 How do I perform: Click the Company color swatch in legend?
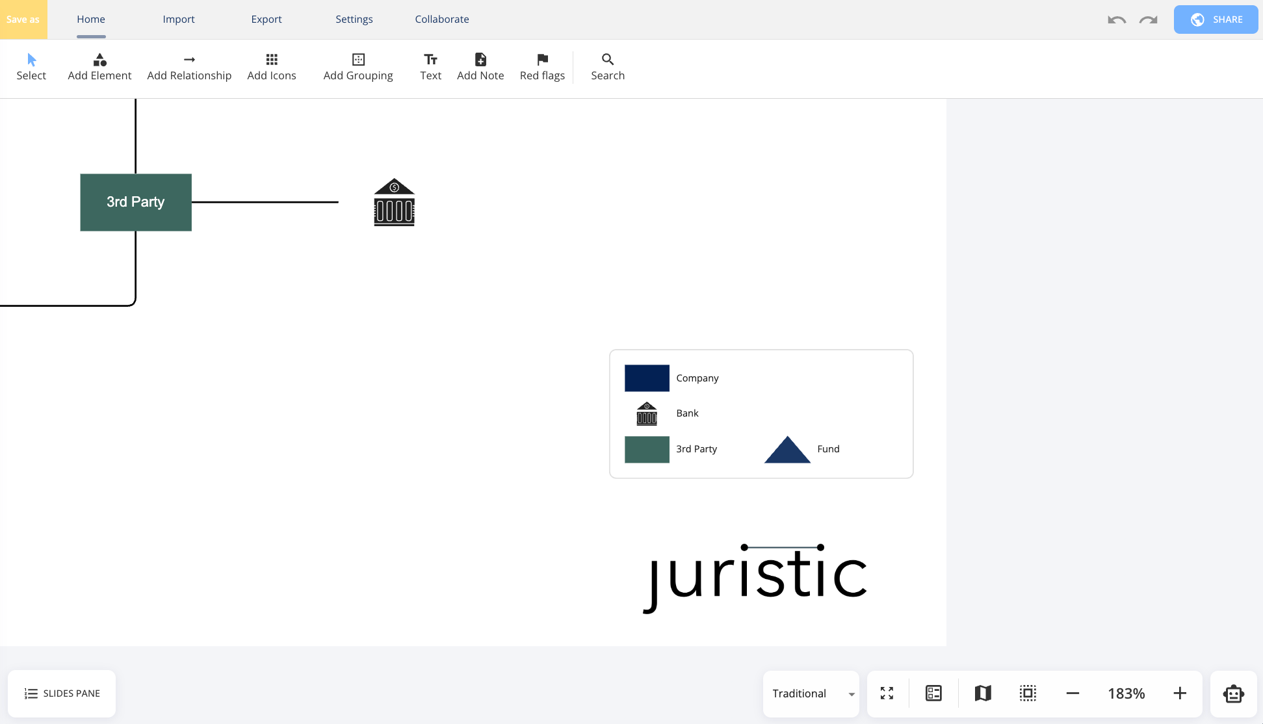(x=647, y=378)
